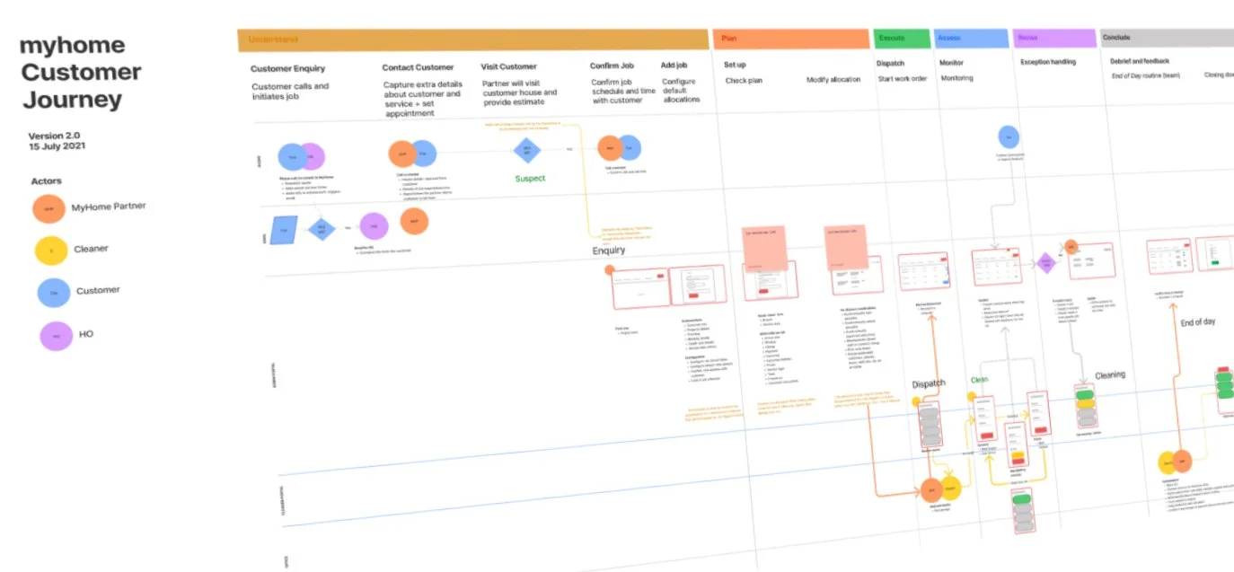Viewport: 1234px width, 572px height.
Task: Click the purple HO legend circle
Action: coord(56,337)
